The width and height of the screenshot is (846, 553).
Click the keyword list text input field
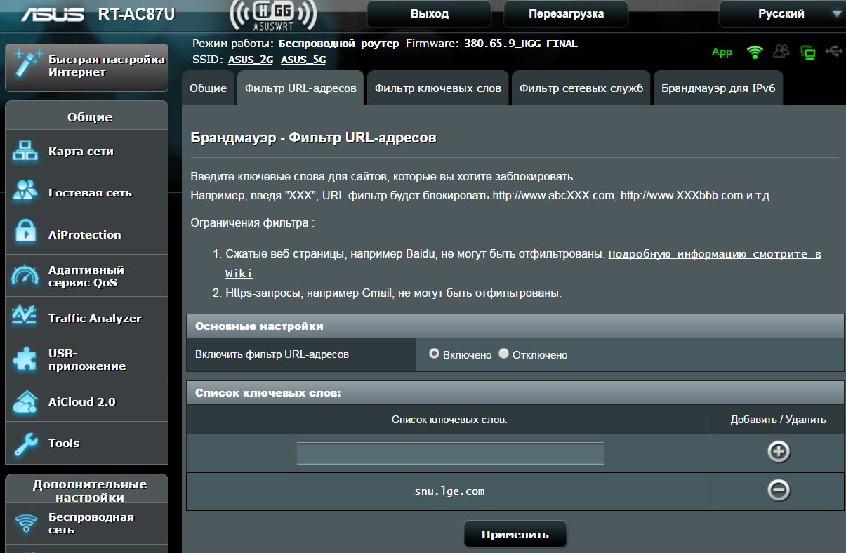coord(450,453)
